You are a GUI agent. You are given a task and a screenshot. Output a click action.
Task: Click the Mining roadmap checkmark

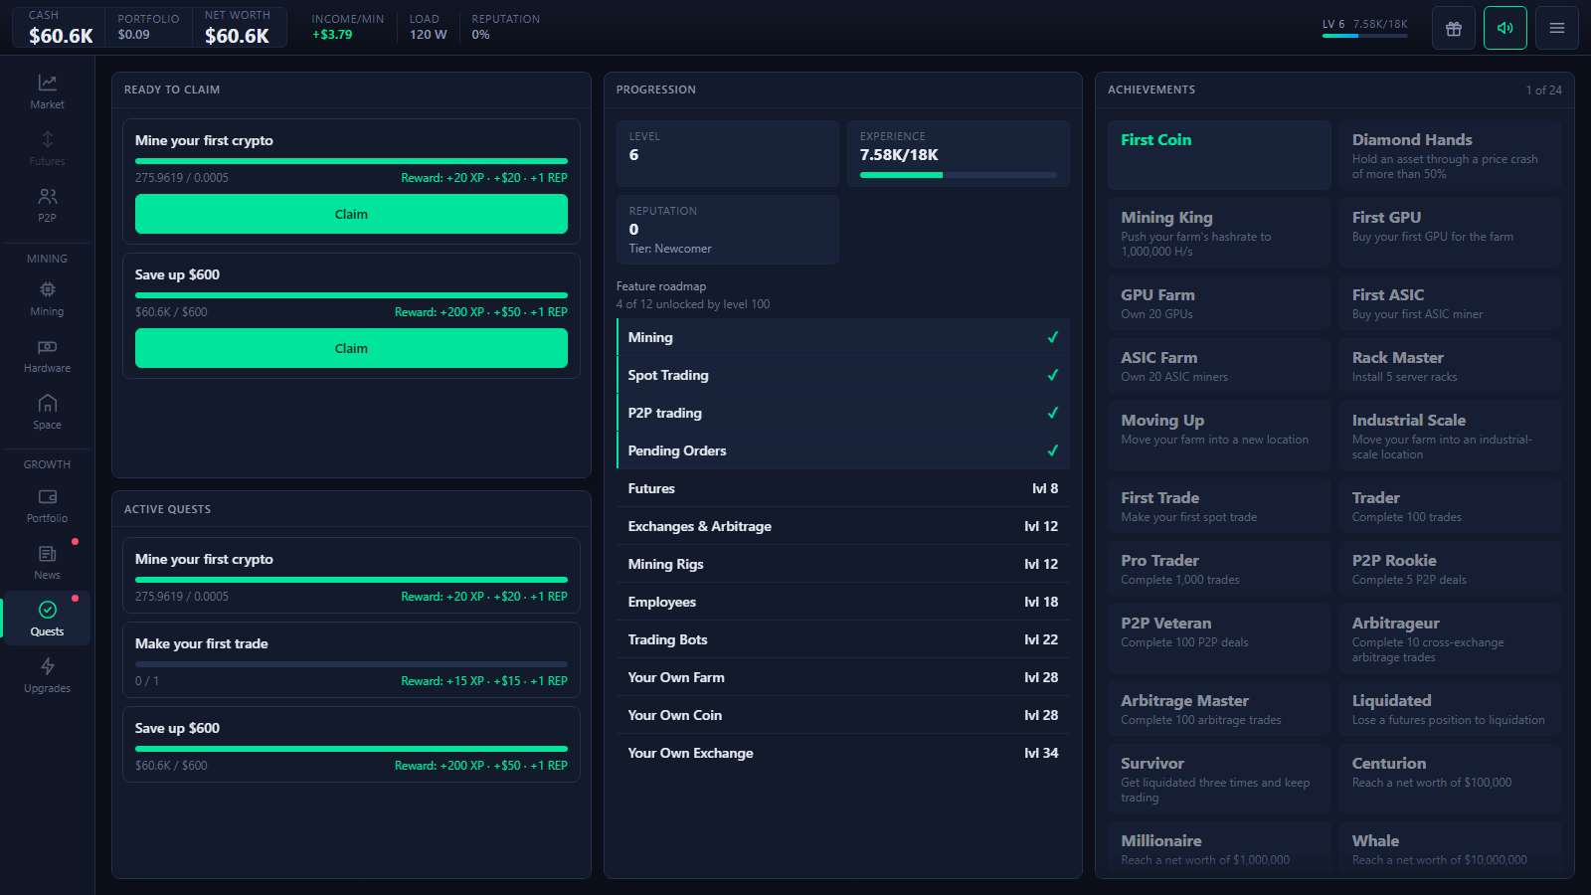coord(1052,337)
